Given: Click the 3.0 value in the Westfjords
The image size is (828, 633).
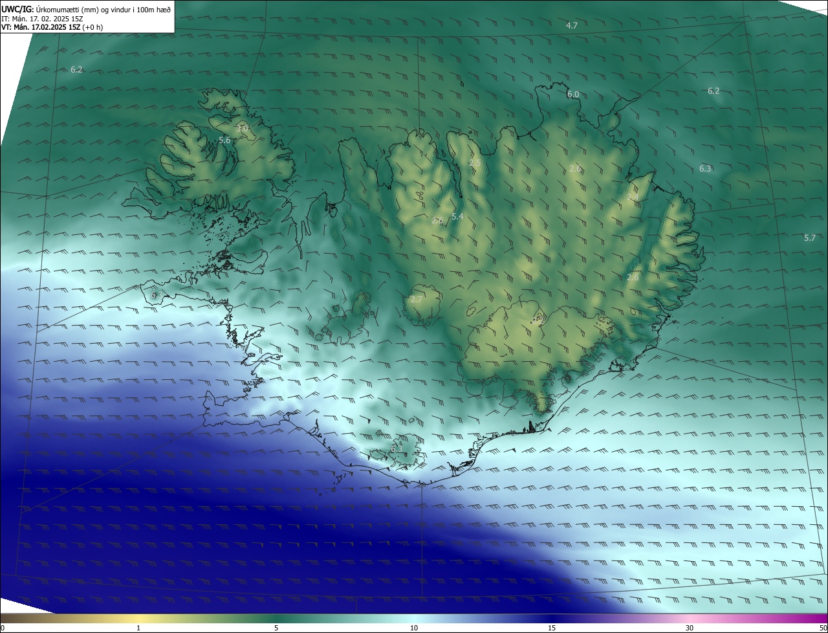Looking at the screenshot, I should [242, 129].
